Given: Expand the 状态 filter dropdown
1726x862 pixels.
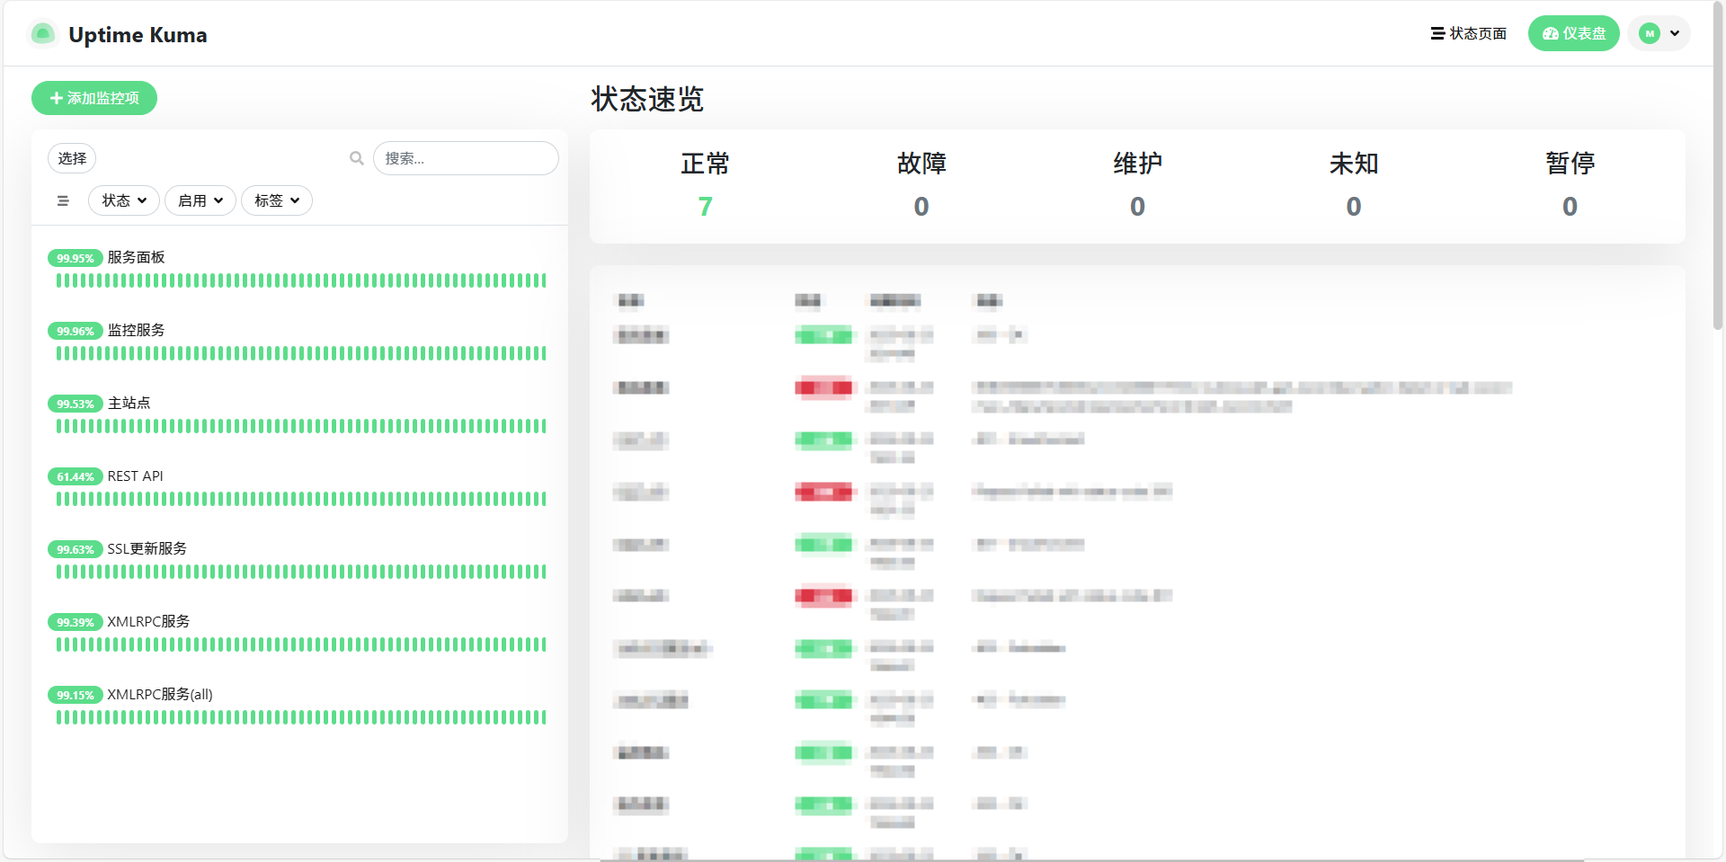Looking at the screenshot, I should [123, 200].
